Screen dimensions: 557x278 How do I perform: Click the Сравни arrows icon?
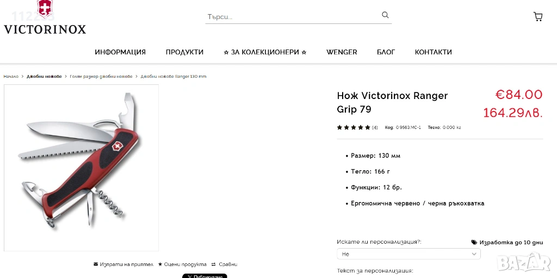click(x=213, y=264)
